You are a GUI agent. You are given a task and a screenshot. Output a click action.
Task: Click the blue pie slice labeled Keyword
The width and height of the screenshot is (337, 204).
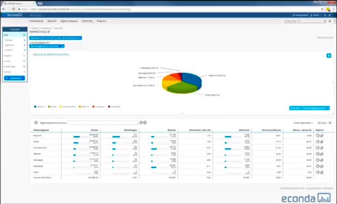(x=191, y=79)
